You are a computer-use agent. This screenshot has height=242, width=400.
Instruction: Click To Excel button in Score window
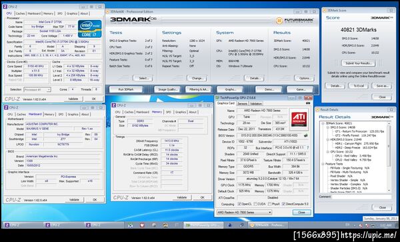point(359,86)
